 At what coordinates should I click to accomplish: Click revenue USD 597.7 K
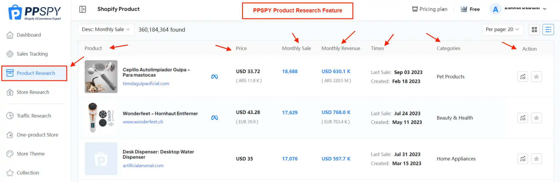tap(336, 159)
